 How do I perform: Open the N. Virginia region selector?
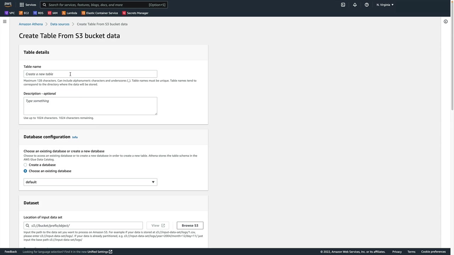385,5
